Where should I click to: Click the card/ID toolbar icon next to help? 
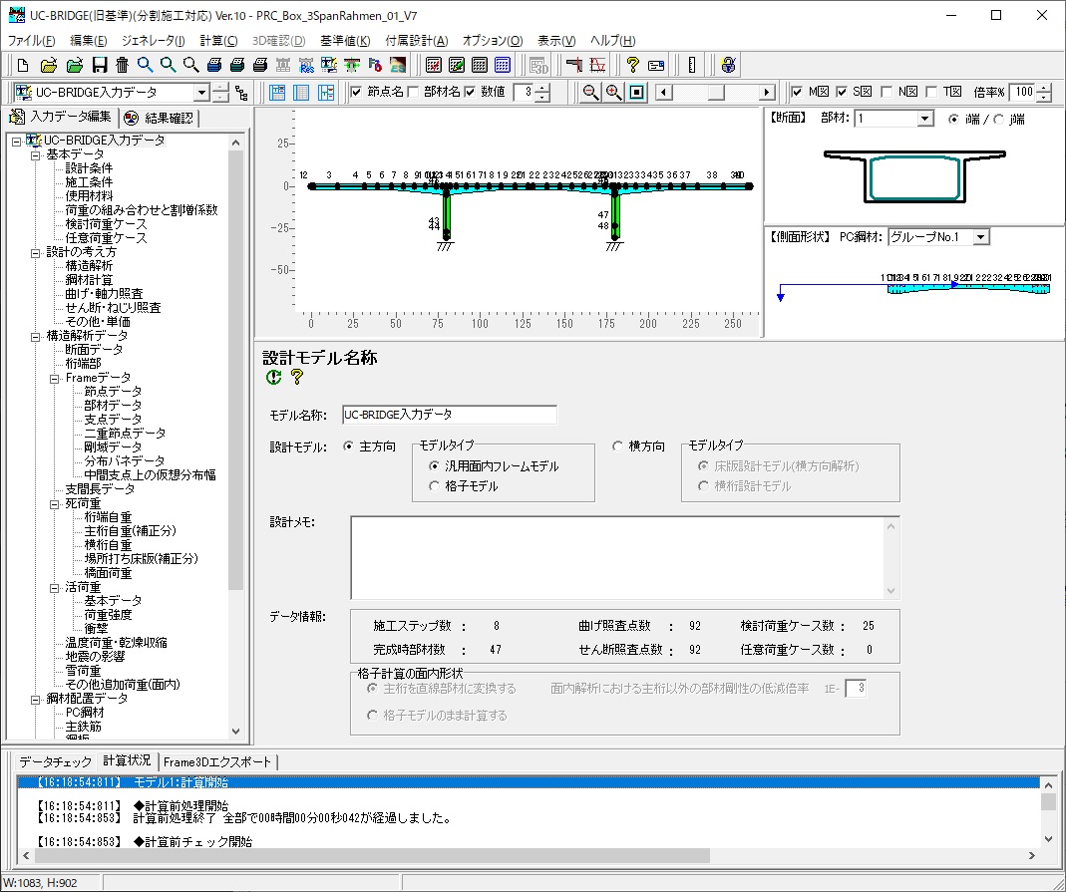(x=656, y=65)
